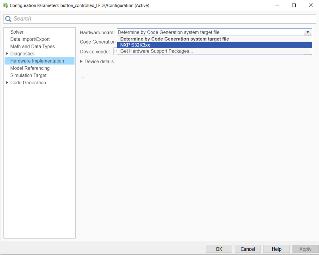Screen dimensions: 319x255
Task: Choose NXP S32K3xx hardware board
Action: [214, 45]
